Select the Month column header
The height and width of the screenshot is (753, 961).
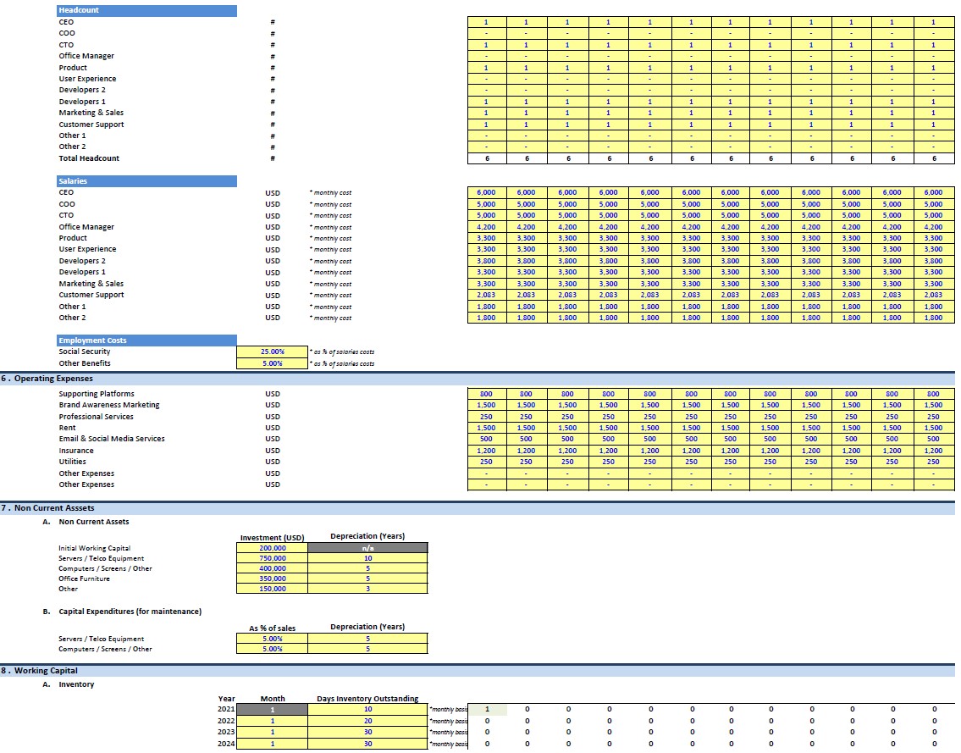[x=272, y=699]
